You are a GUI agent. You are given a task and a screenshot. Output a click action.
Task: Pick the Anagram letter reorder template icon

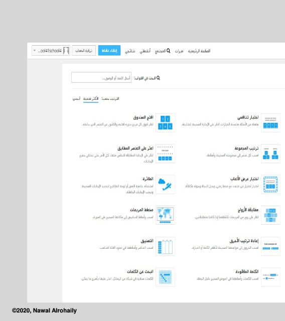(270, 246)
